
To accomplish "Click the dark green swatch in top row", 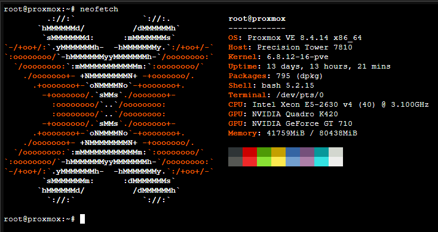I will 264,152.
